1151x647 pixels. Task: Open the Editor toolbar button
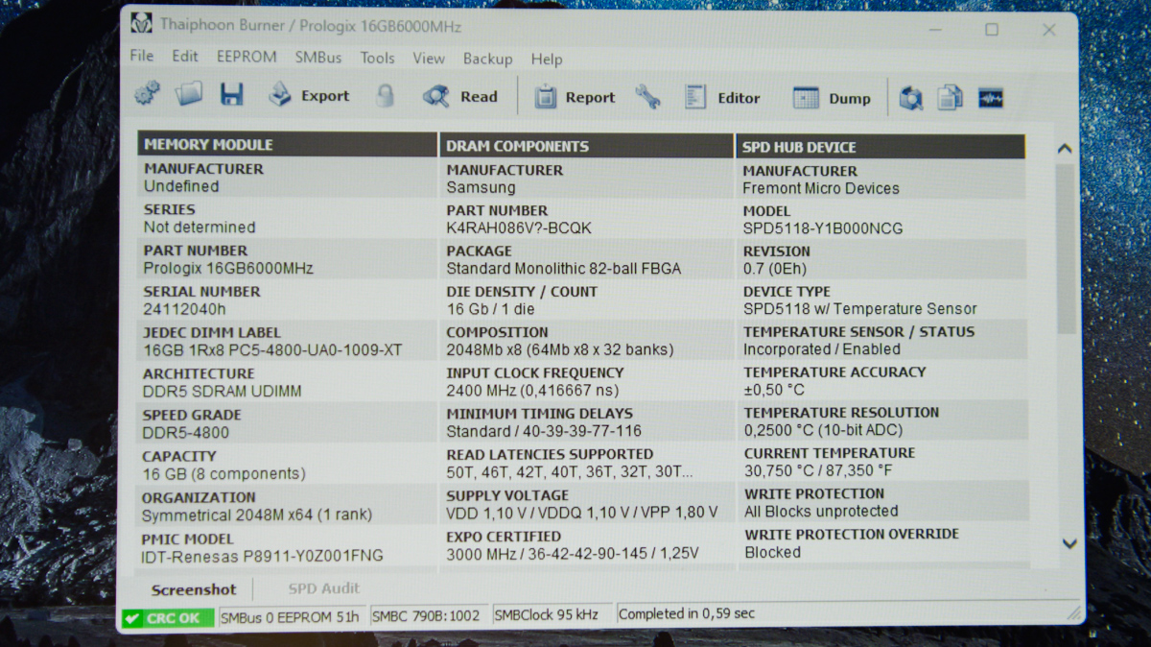[x=722, y=98]
